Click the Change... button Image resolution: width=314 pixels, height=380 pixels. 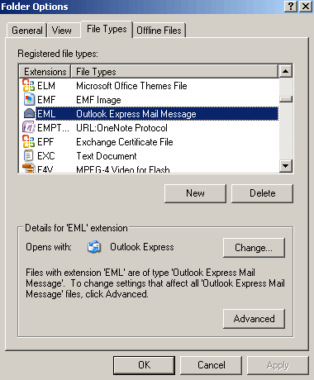(x=254, y=248)
